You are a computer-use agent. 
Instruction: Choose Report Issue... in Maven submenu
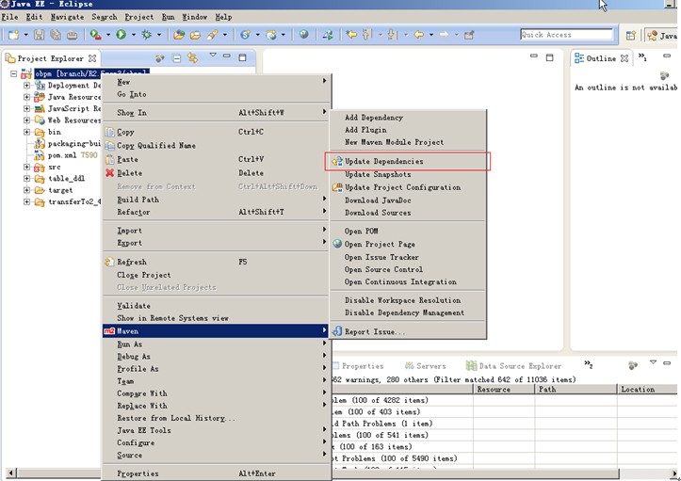pyautogui.click(x=408, y=331)
